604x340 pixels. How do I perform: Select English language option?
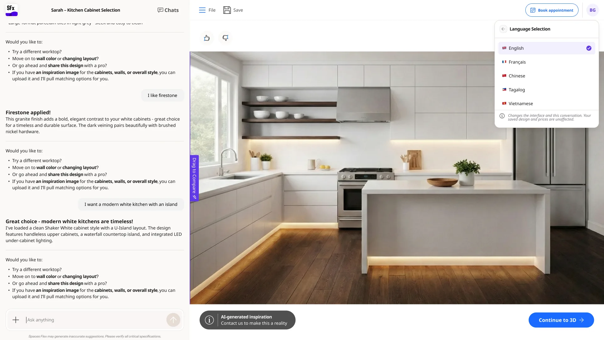547,48
